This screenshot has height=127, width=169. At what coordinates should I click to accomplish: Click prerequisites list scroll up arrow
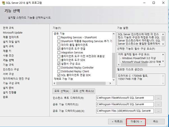[163, 55]
